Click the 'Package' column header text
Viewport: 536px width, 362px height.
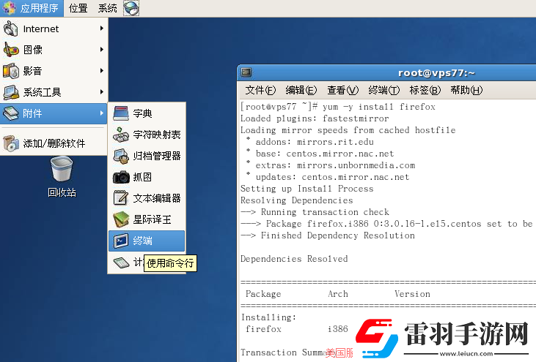point(263,294)
